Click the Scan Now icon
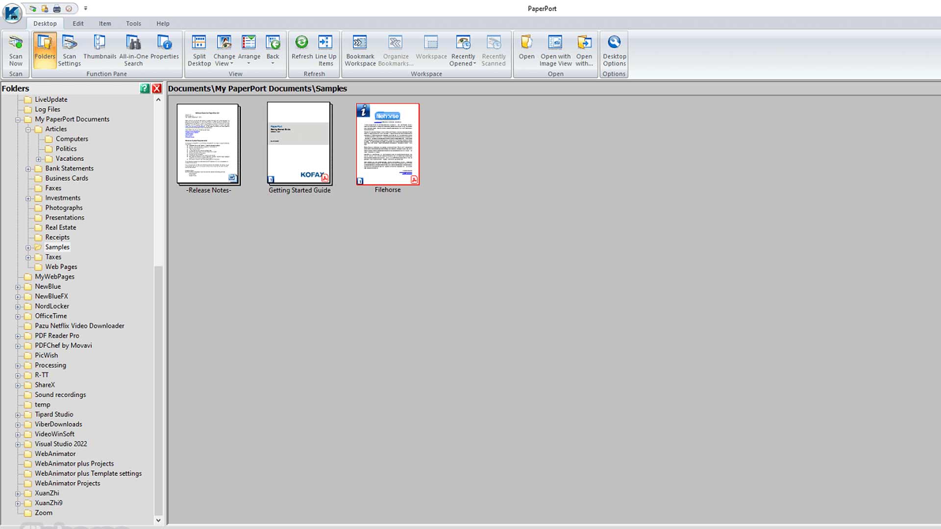Screen dimensions: 941x529 (x=15, y=50)
